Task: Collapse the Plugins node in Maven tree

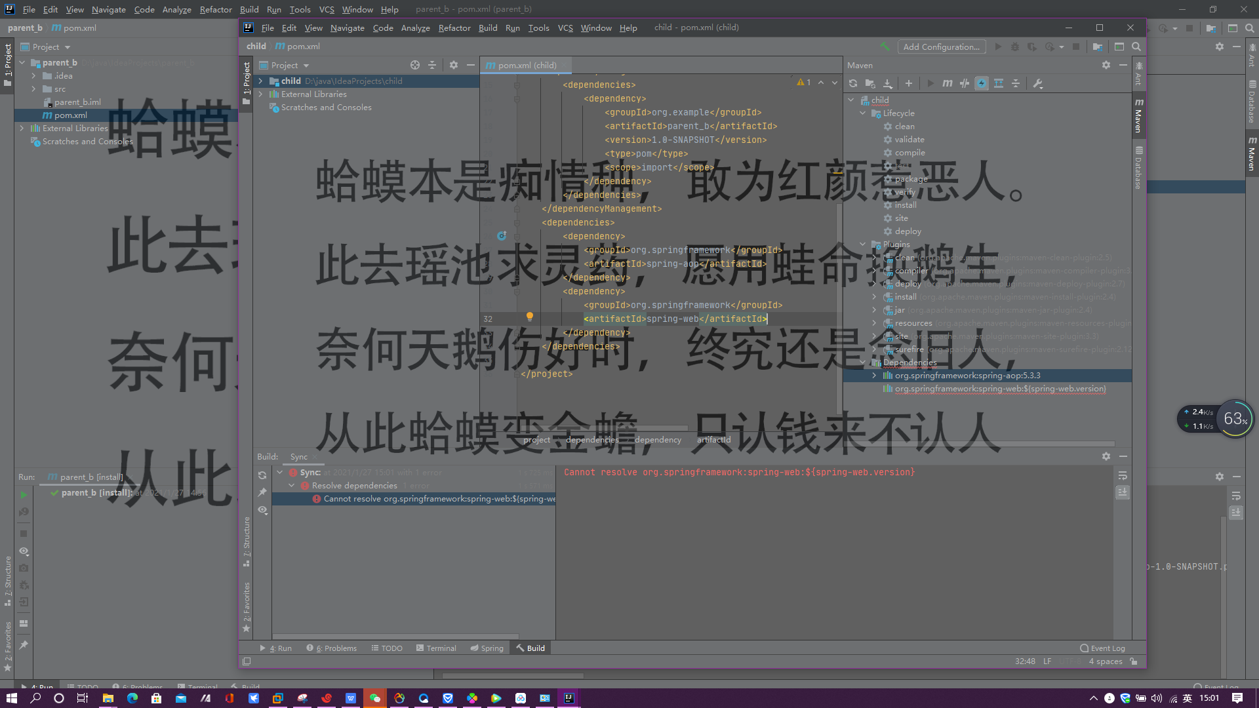Action: [x=863, y=245]
